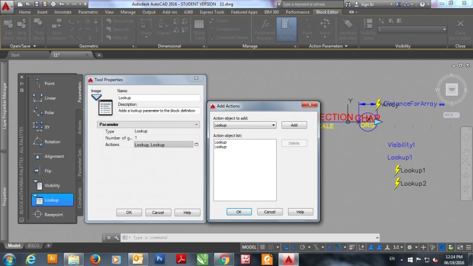Choose the Alignment parameter tool

click(x=54, y=156)
